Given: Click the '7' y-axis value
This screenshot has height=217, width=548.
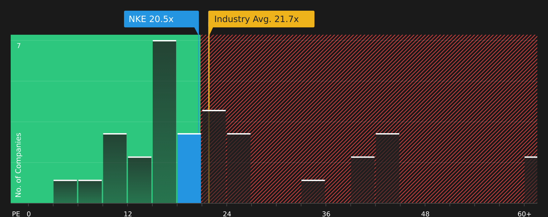Looking at the screenshot, I should coord(19,46).
